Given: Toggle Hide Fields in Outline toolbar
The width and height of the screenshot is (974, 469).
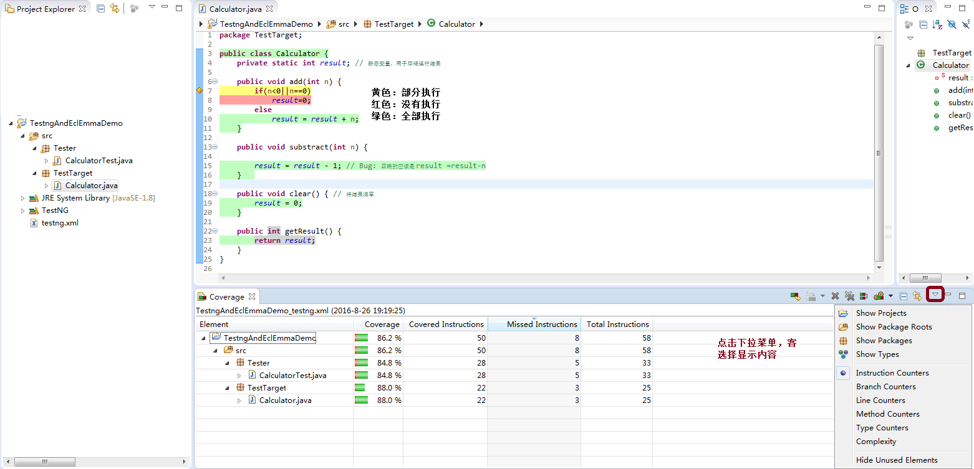Looking at the screenshot, I should coord(952,24).
